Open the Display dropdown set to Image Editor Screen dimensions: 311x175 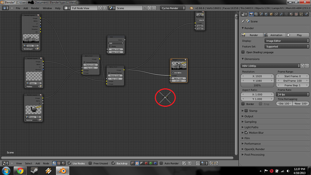[287, 41]
